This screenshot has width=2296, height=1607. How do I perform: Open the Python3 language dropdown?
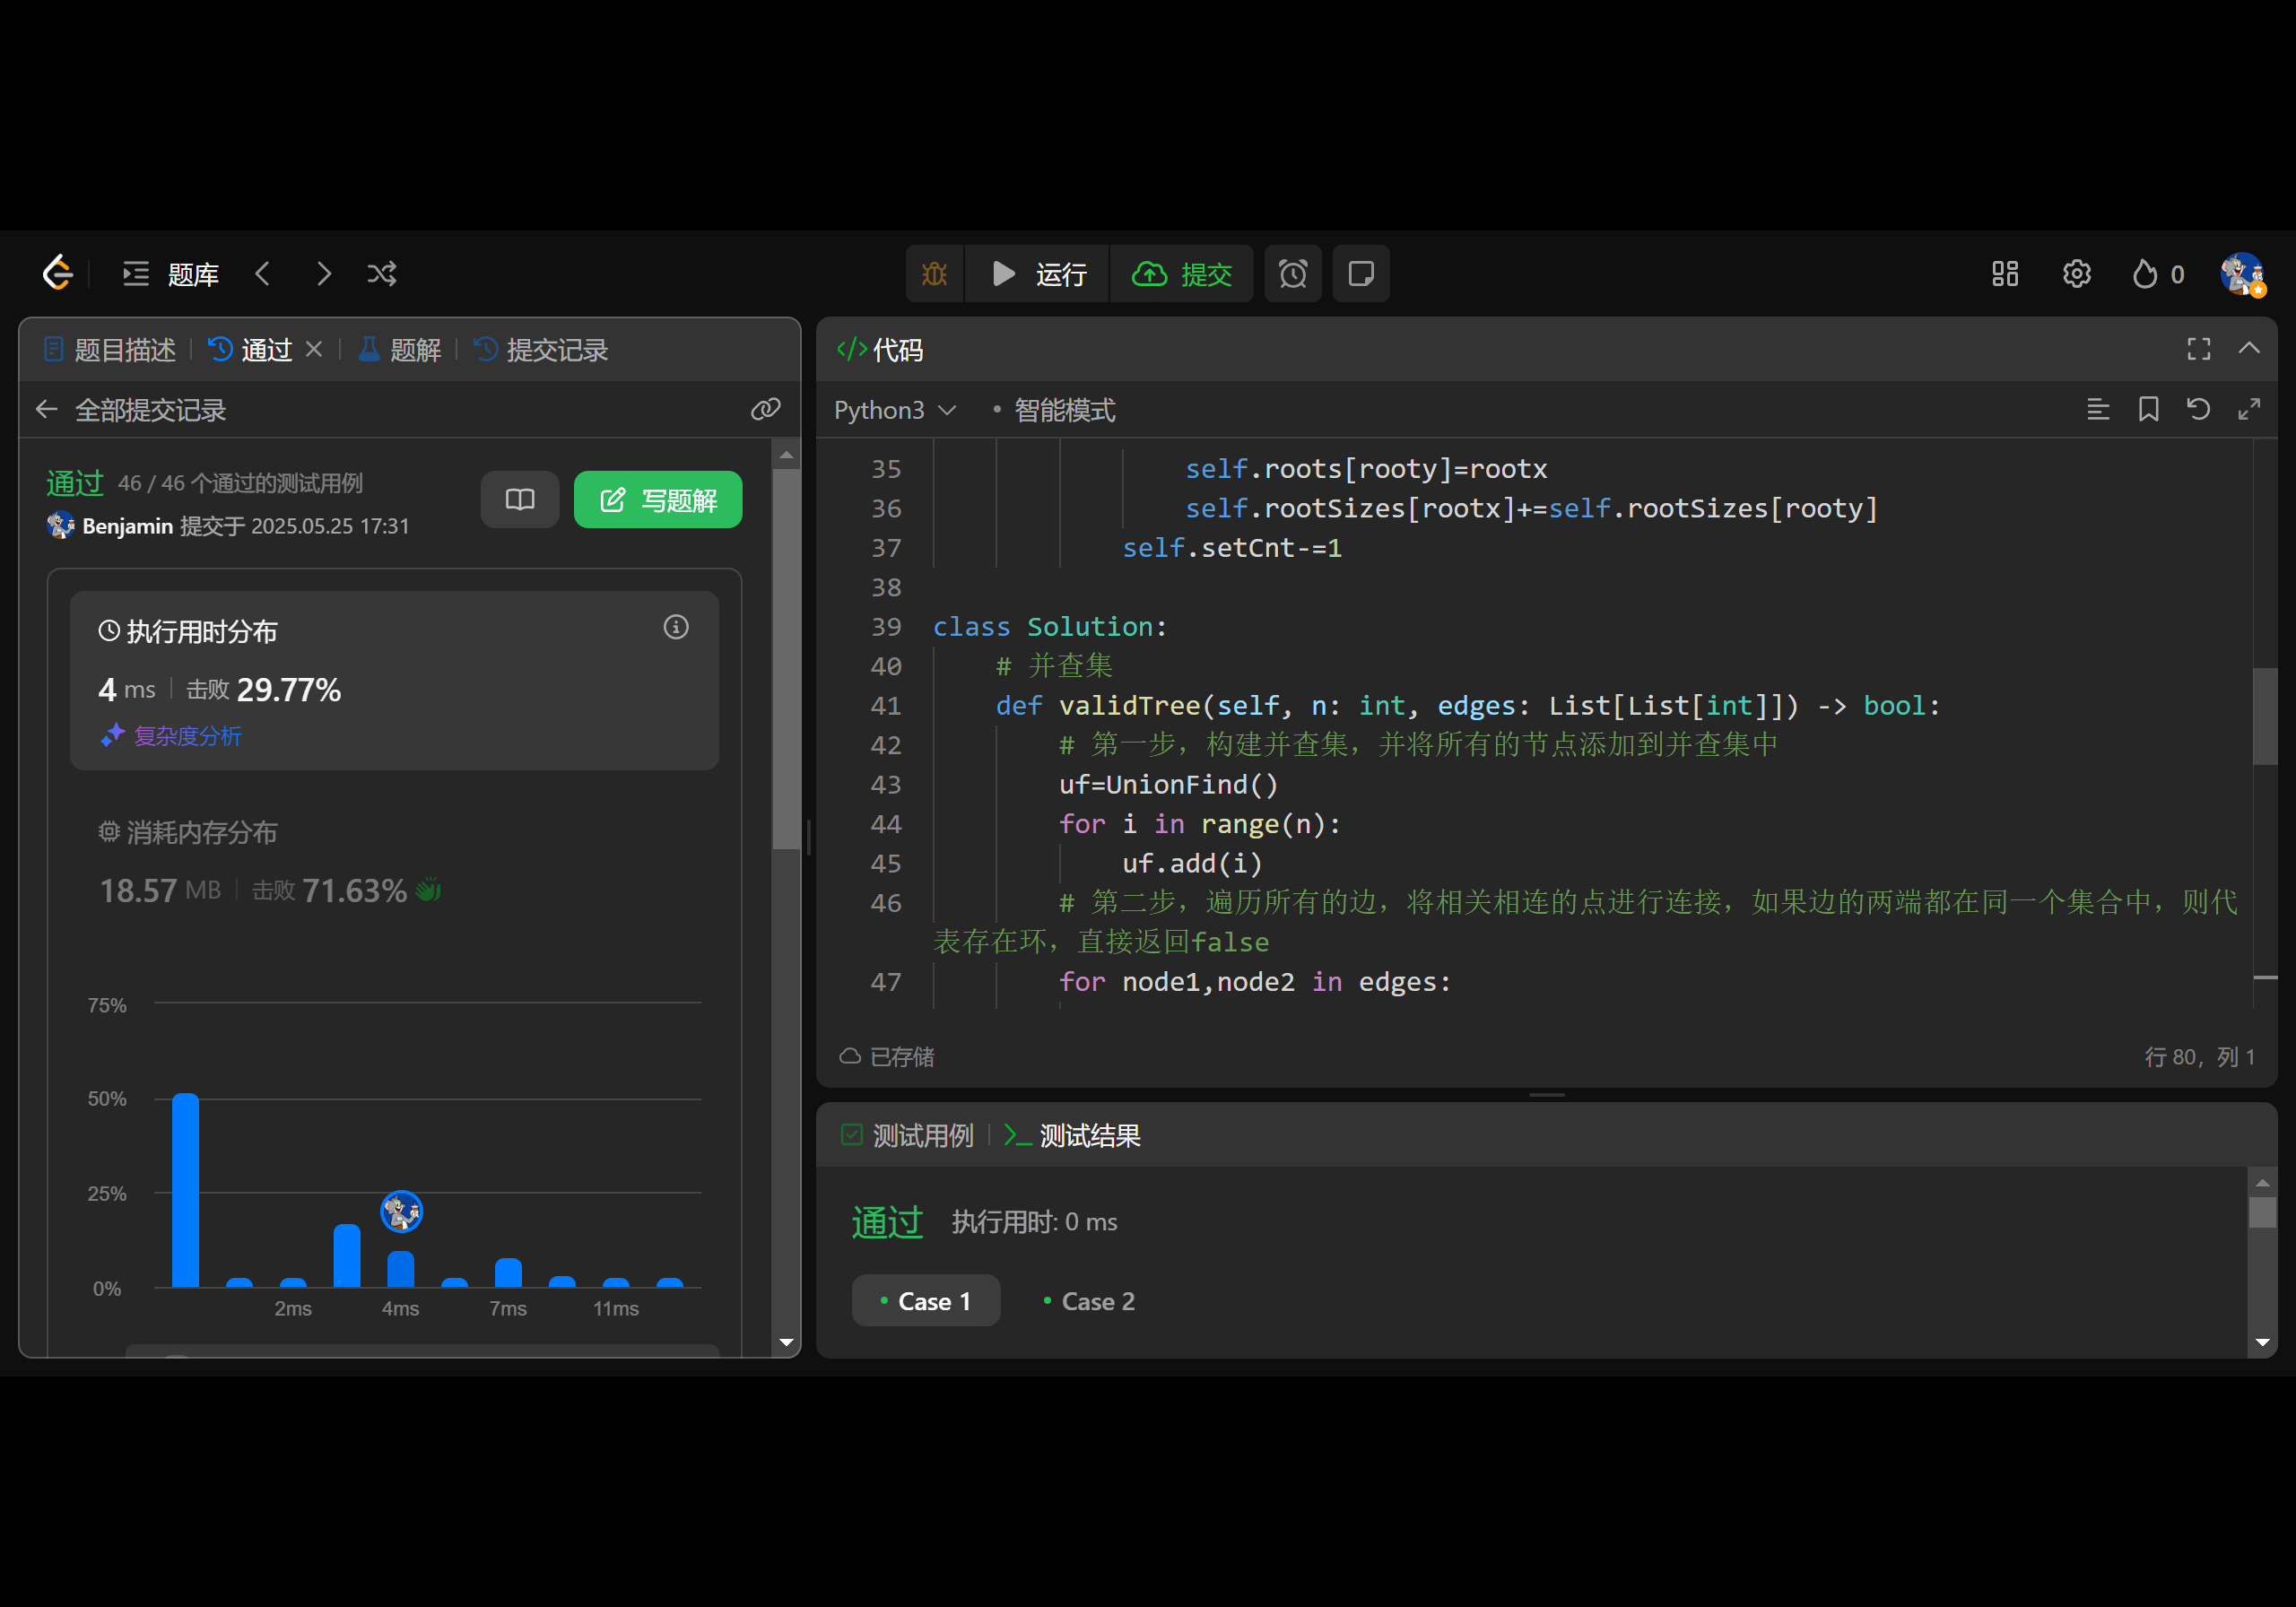coord(894,410)
